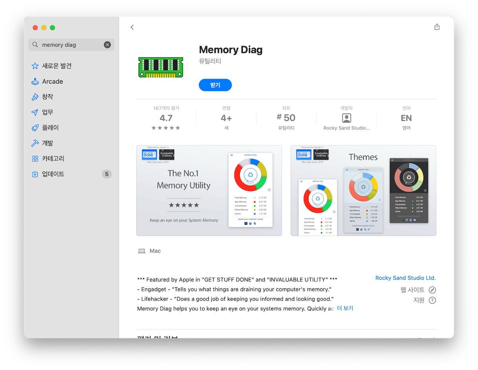Select the 플레이 rocket icon
The image size is (478, 370).
pos(35,128)
